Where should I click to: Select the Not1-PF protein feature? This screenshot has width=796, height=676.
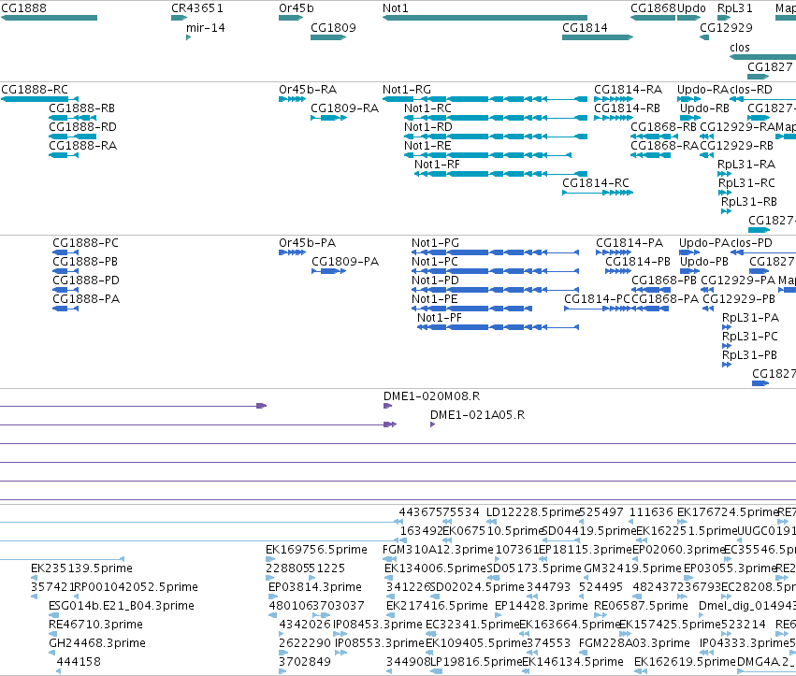[x=498, y=327]
